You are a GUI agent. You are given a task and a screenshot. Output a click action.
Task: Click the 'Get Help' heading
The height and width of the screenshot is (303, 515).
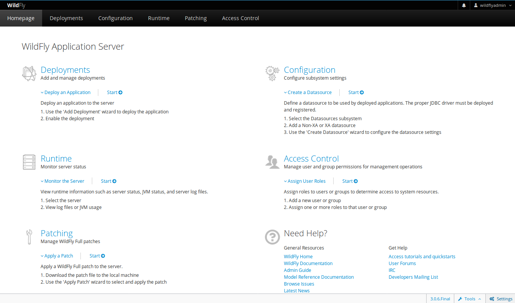(398, 248)
